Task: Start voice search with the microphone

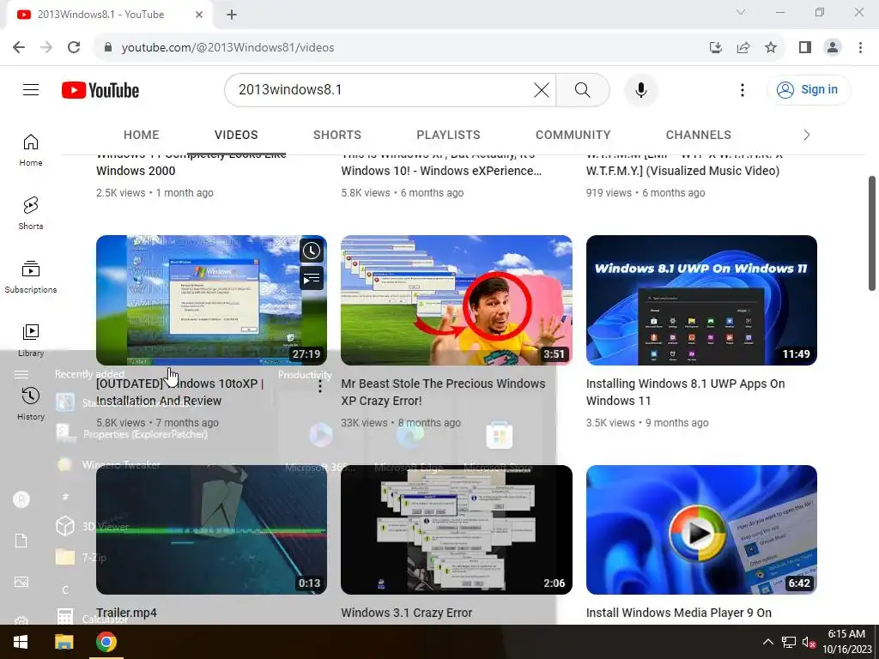Action: pyautogui.click(x=640, y=89)
